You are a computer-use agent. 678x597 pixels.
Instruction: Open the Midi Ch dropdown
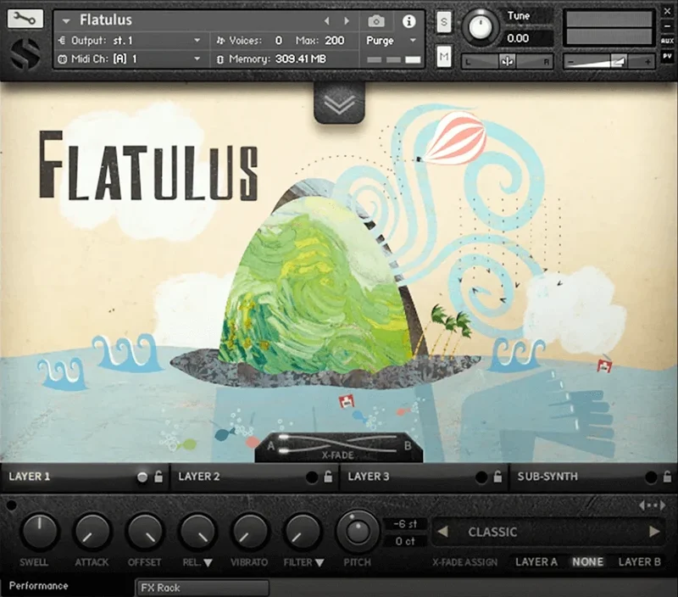[130, 59]
